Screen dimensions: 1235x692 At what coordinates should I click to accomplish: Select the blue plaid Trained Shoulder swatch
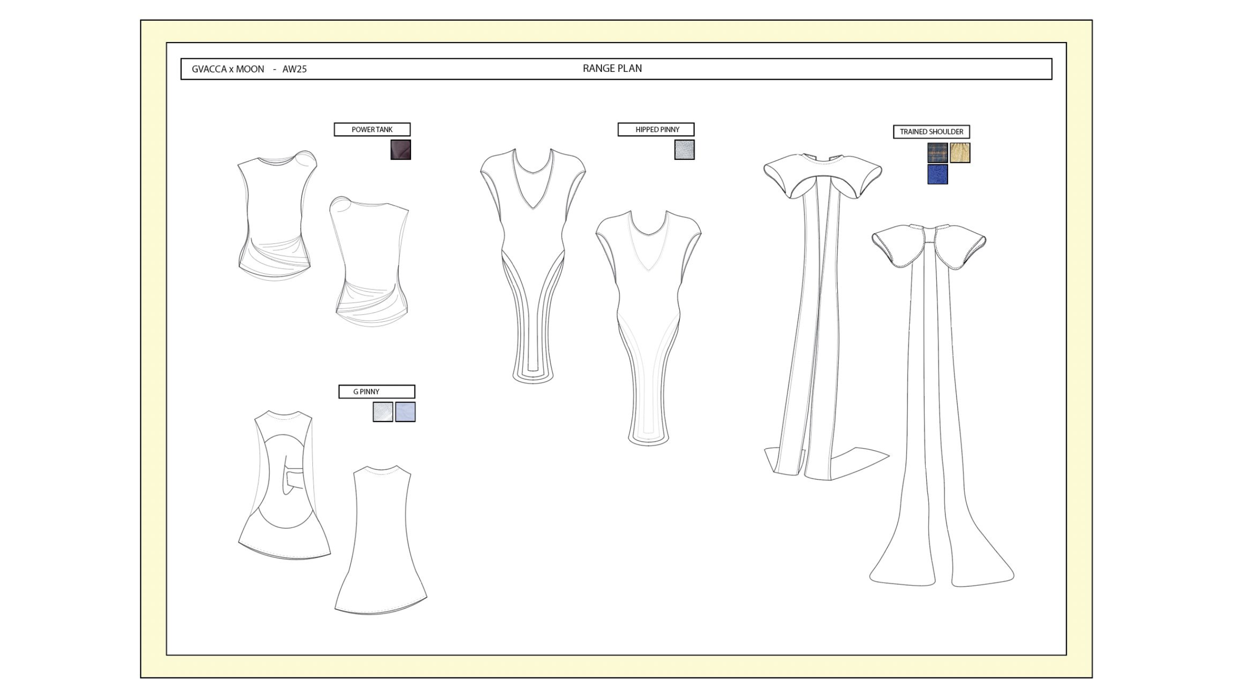pyautogui.click(x=937, y=153)
